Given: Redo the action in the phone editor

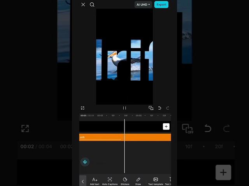Looking at the screenshot, I should click(168, 108).
